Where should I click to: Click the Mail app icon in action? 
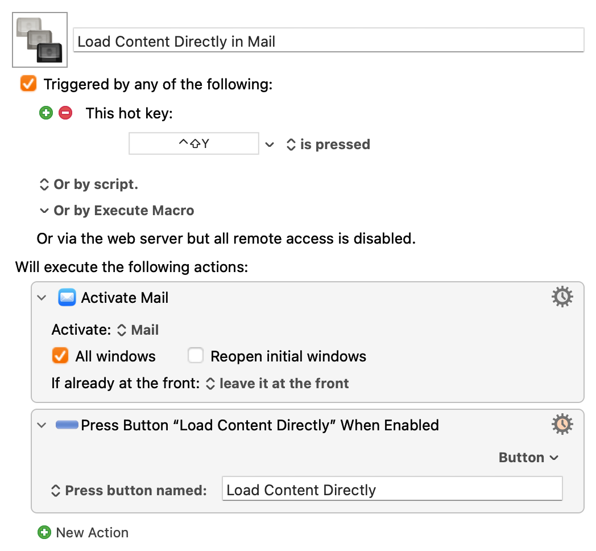(x=67, y=298)
